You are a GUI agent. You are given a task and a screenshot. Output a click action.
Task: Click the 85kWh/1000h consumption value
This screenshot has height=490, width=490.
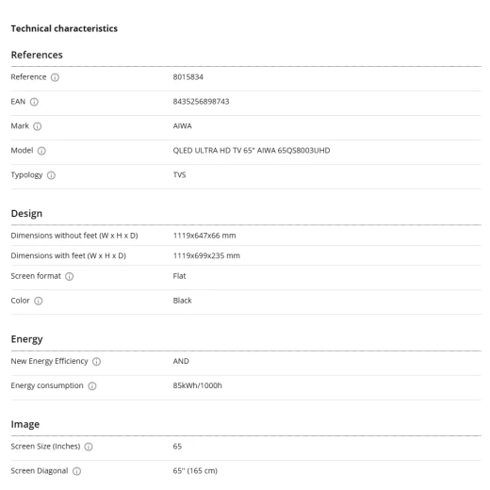click(x=197, y=385)
